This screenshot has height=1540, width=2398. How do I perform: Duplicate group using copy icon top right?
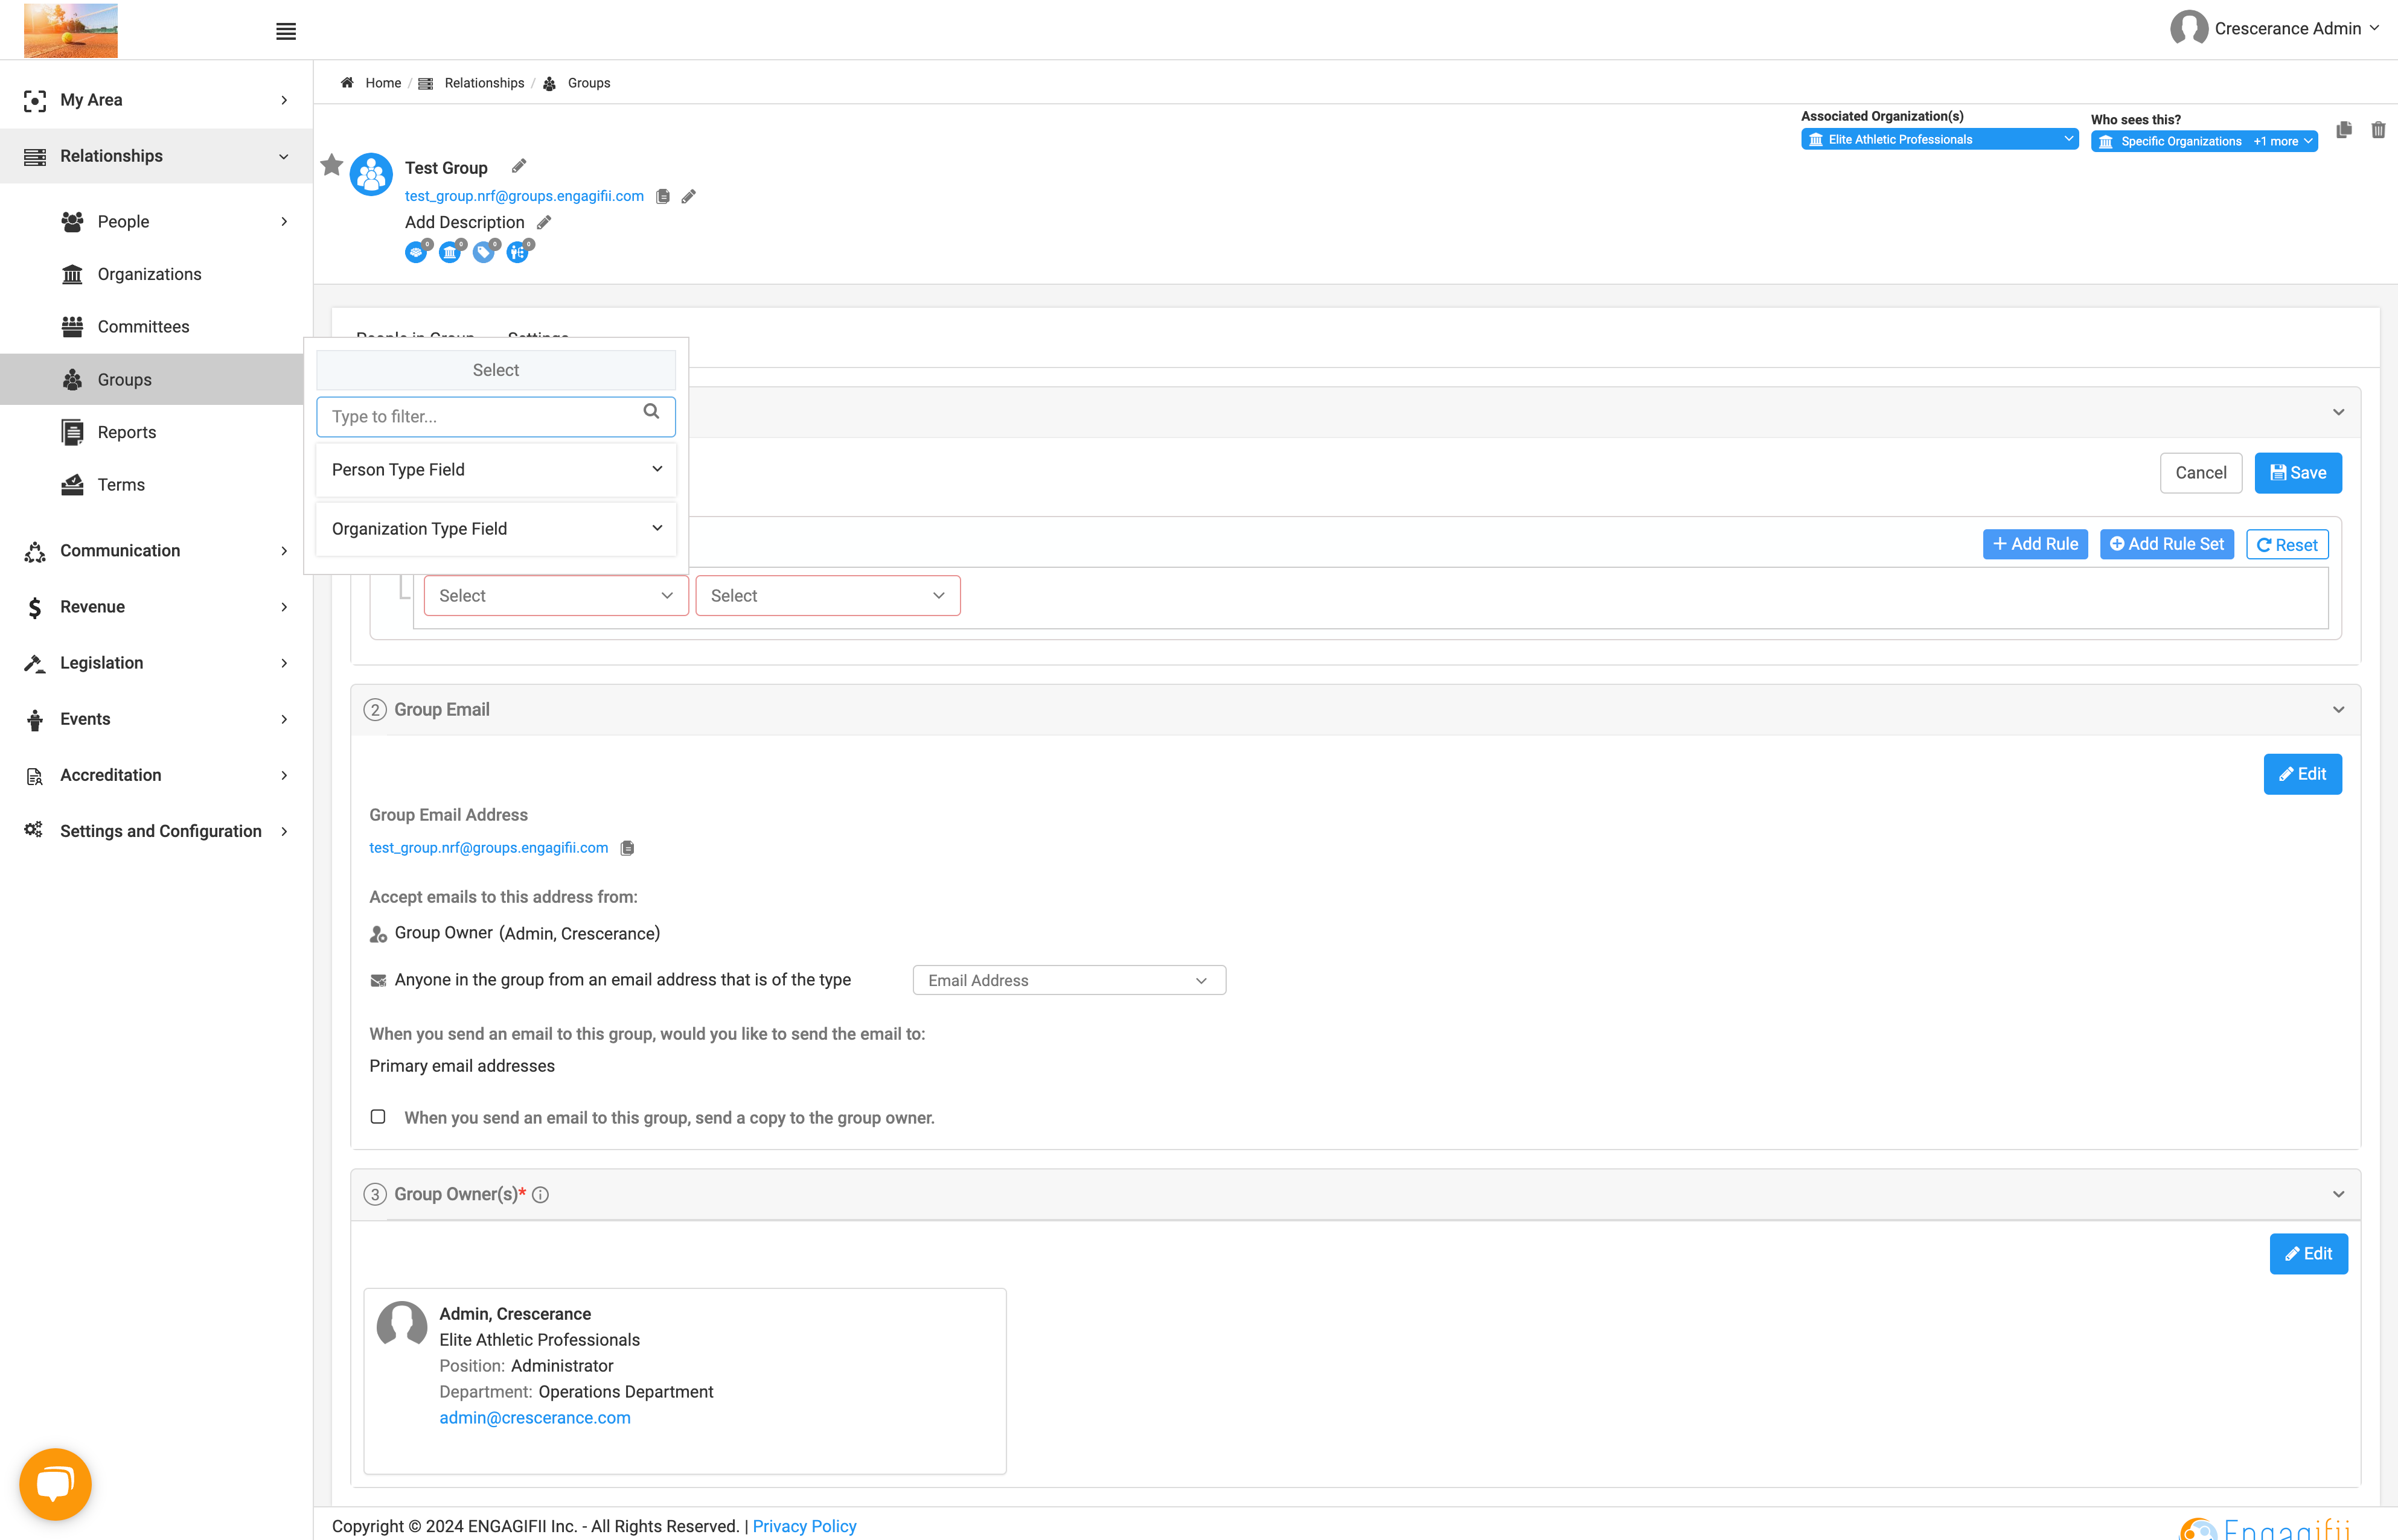[x=2343, y=130]
